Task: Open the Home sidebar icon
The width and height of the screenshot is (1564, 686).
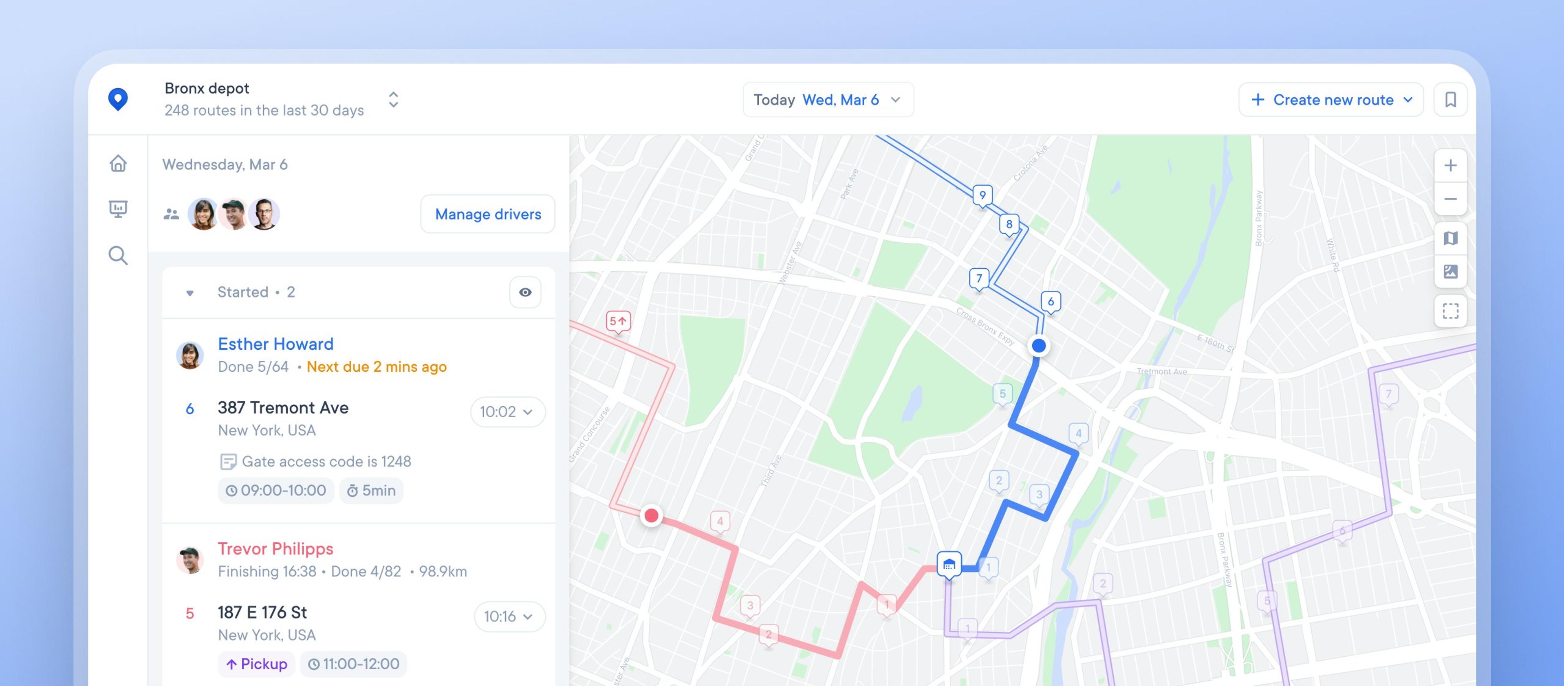Action: (118, 163)
